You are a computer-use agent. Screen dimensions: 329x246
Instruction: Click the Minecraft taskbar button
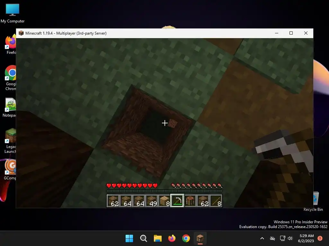pos(200,238)
